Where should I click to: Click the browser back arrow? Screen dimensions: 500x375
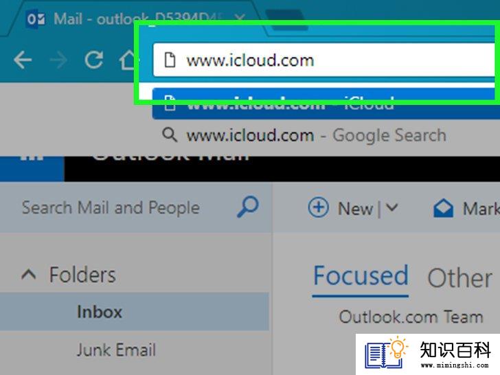23,60
